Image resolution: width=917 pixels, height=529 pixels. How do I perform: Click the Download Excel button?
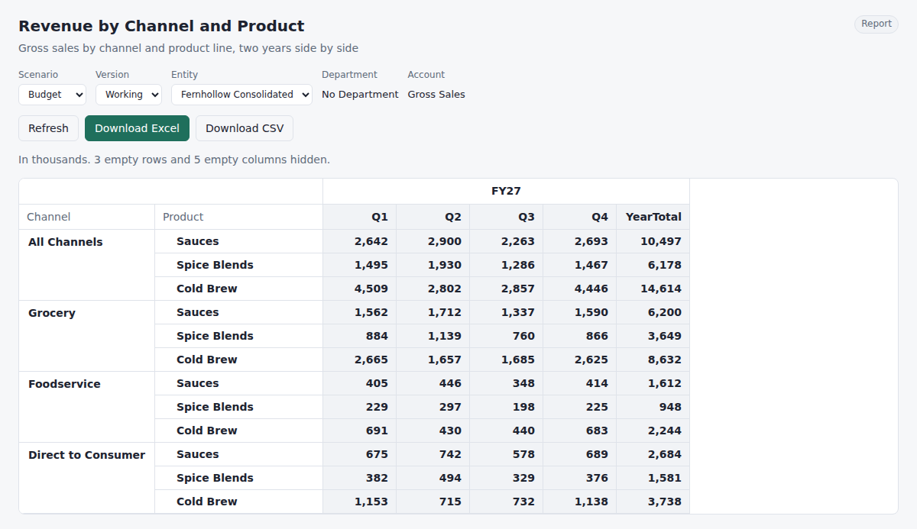click(137, 128)
